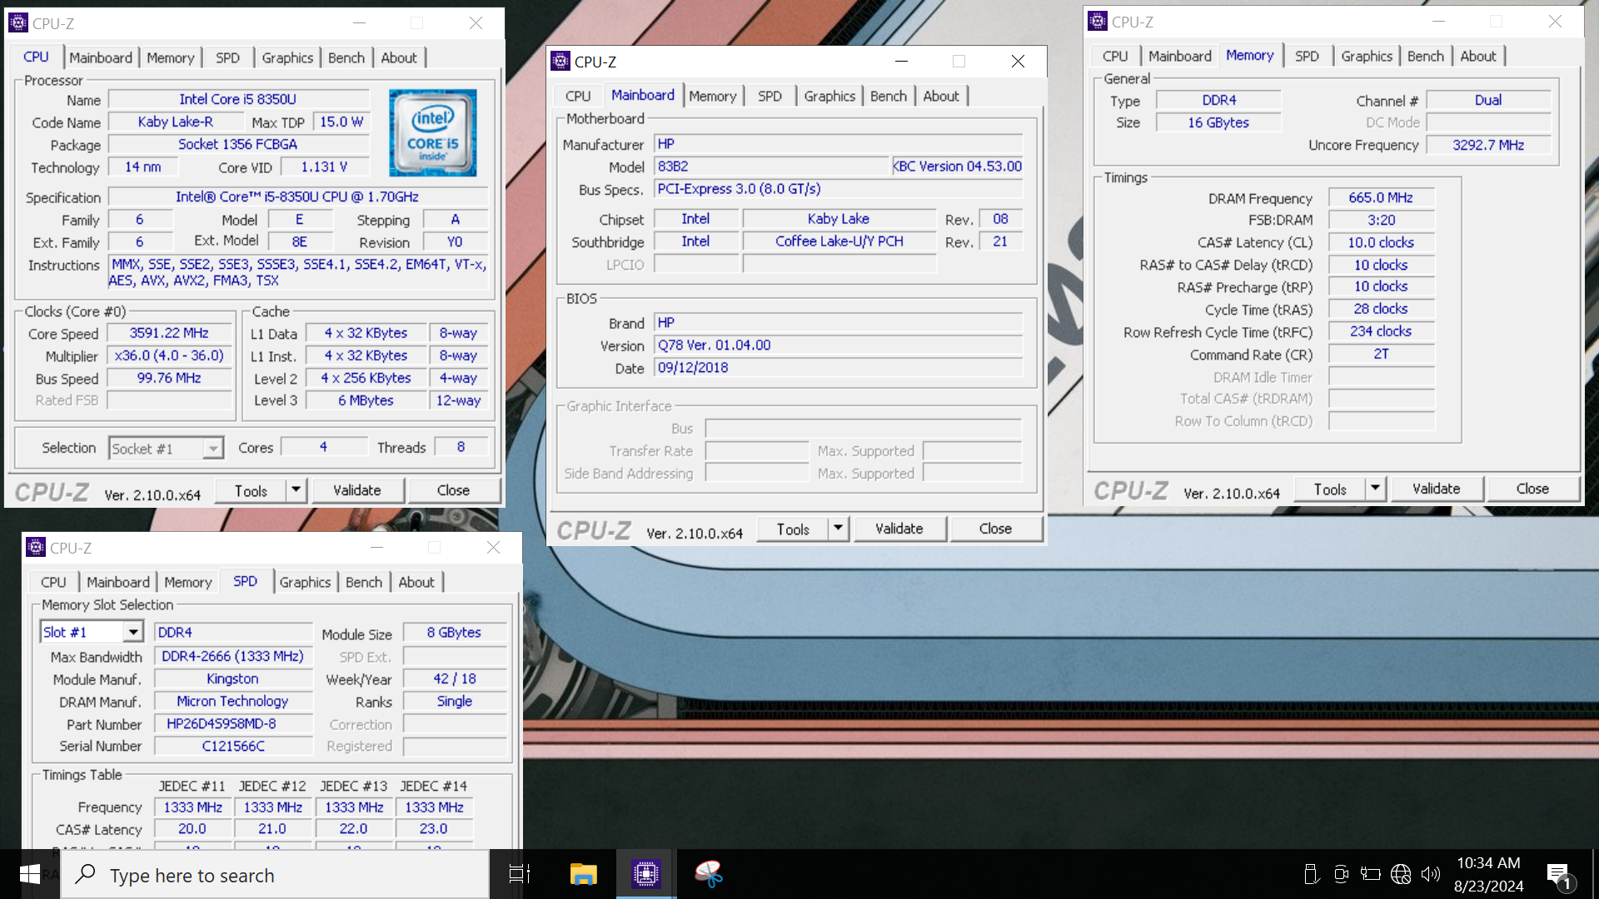Viewport: 1599px width, 899px height.
Task: Select SPD tab in Memory window
Action: (1307, 56)
